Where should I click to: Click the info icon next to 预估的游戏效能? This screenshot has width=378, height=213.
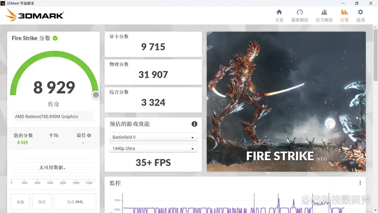tap(194, 124)
